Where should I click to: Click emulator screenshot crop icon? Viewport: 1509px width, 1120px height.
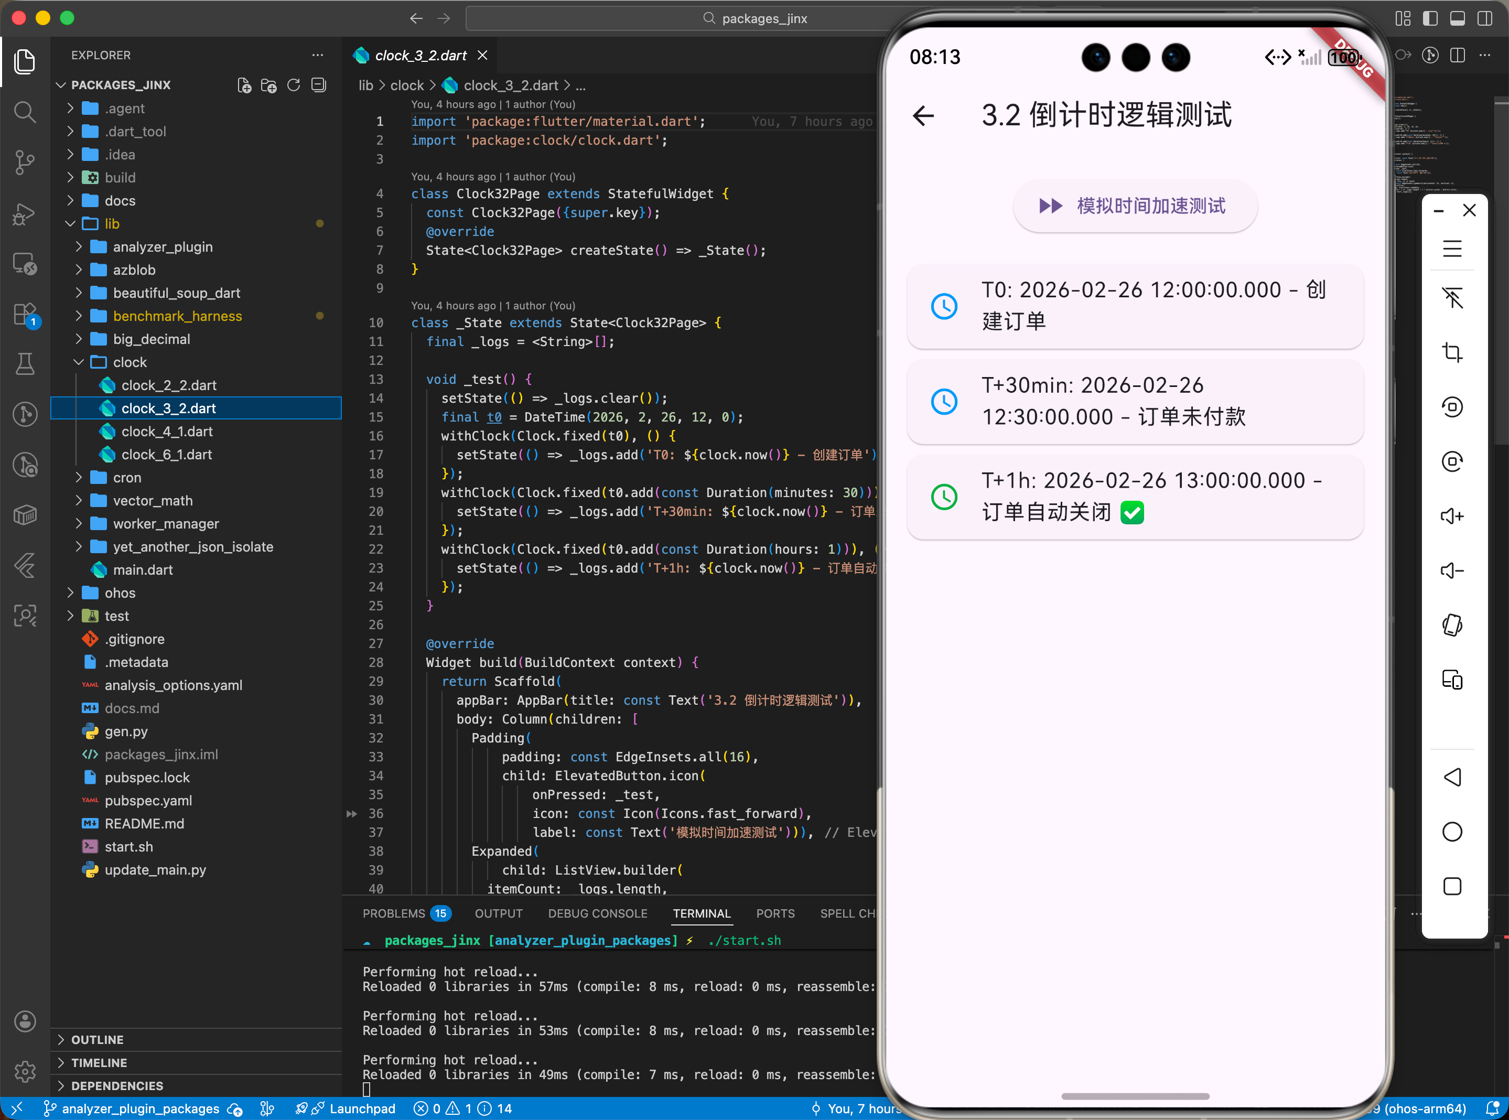(x=1451, y=352)
